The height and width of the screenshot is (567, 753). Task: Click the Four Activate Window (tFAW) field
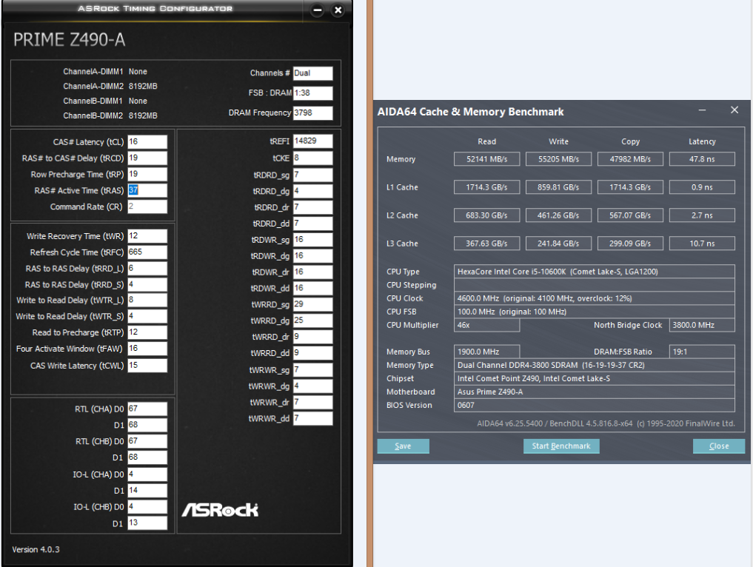coord(147,349)
